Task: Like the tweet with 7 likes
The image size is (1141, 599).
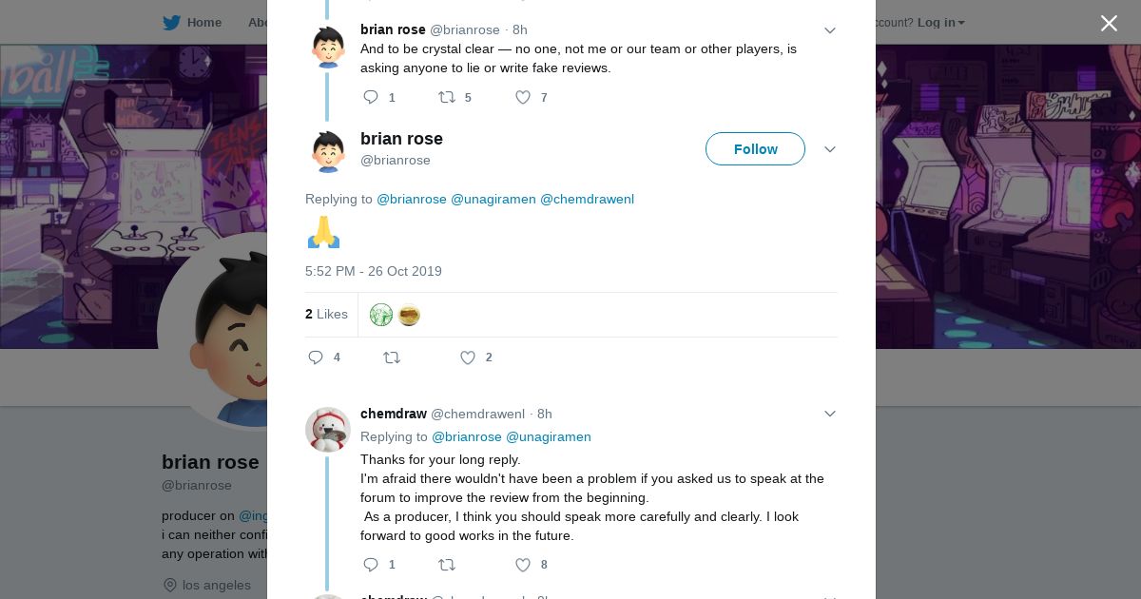Action: (523, 97)
